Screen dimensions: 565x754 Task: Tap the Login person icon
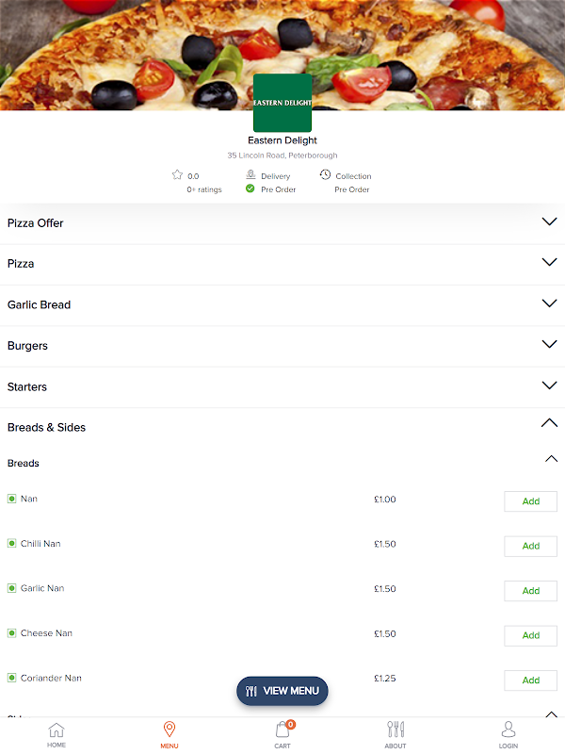point(508,730)
